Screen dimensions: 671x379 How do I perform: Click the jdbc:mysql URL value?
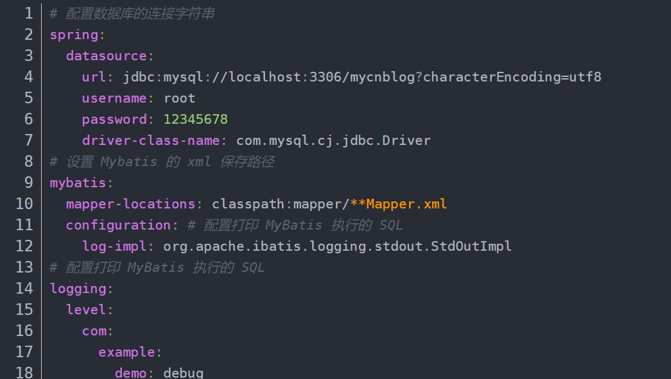[362, 77]
